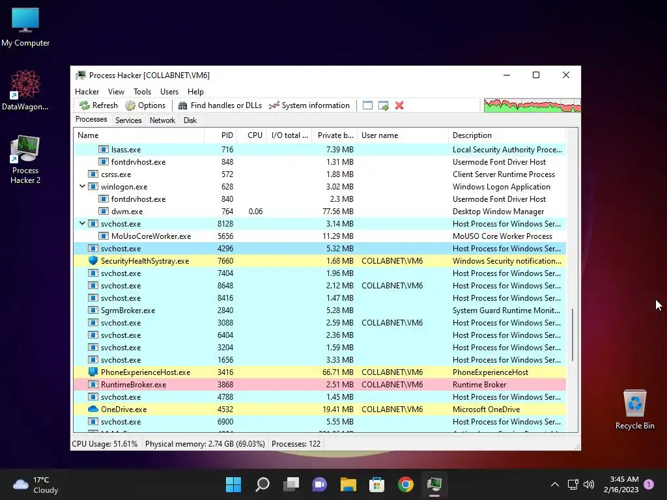Viewport: 667px width, 500px height.
Task: Open Find handles or DLLs
Action: click(x=220, y=105)
